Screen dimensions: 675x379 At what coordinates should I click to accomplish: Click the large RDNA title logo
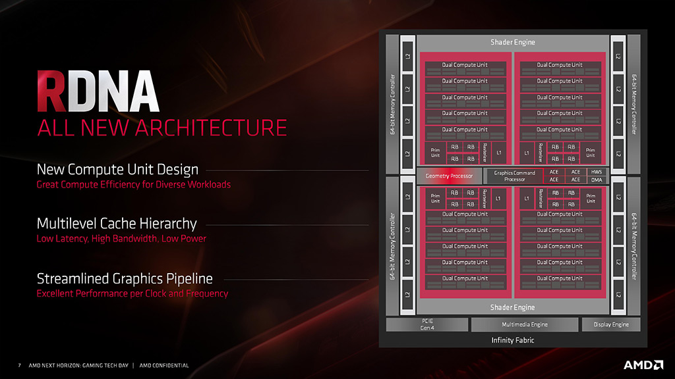click(x=98, y=93)
